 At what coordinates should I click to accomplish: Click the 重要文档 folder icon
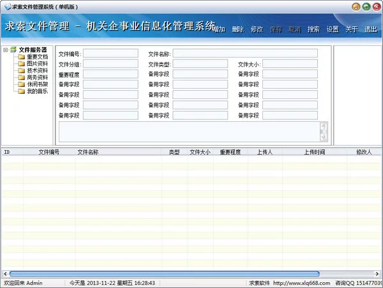tap(22, 57)
